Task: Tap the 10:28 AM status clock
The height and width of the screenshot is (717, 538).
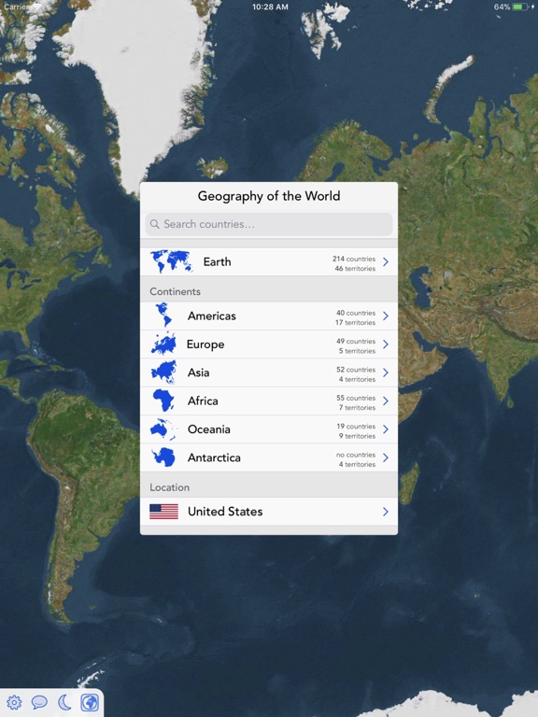Action: click(270, 7)
